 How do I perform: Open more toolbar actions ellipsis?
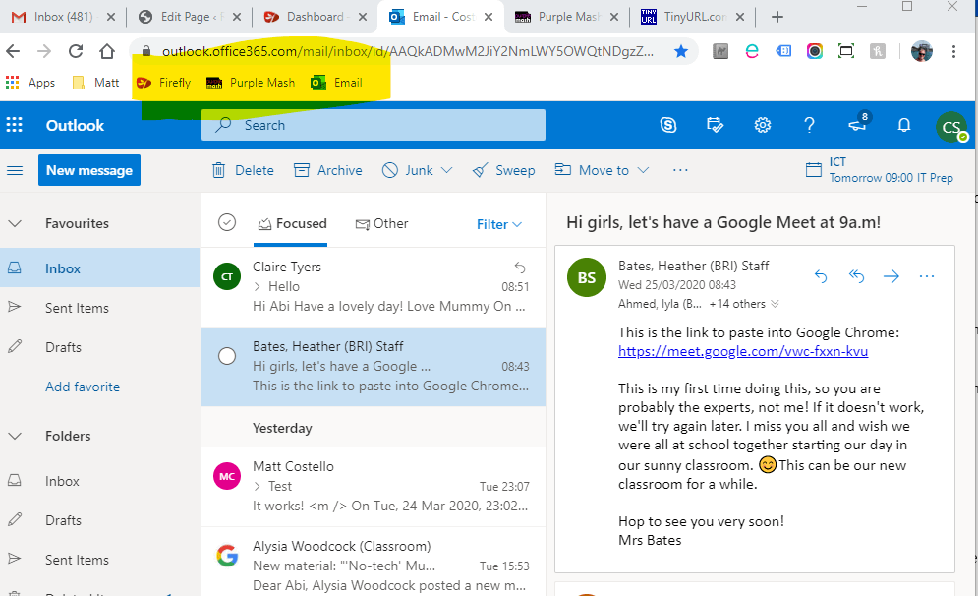680,170
